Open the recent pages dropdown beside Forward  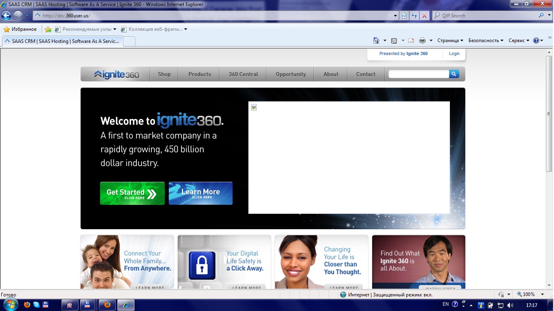(27, 16)
